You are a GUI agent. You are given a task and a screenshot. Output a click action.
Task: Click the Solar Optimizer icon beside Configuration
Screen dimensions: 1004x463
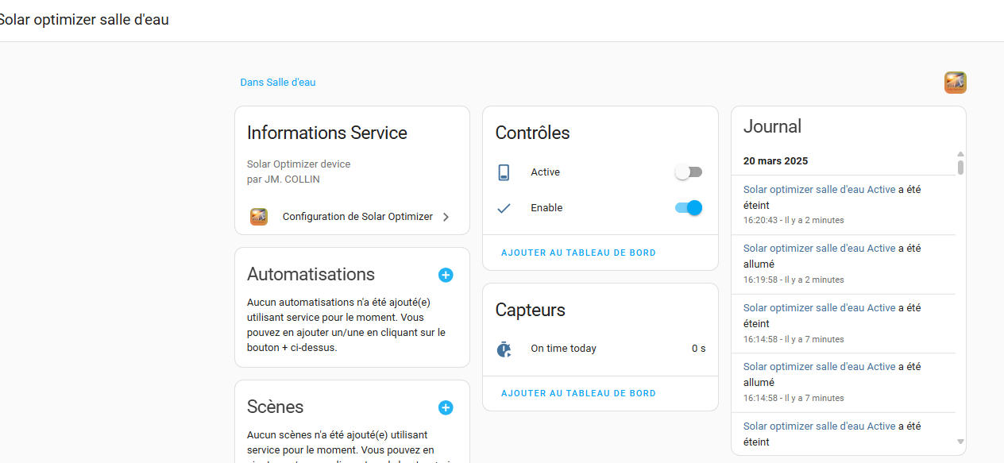click(x=259, y=217)
